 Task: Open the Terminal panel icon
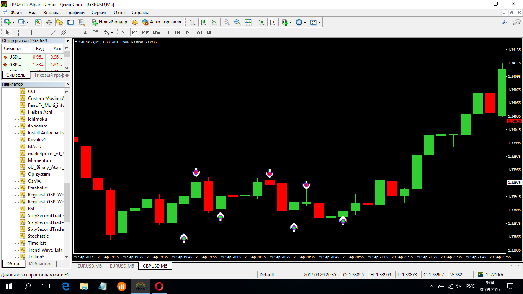tap(70, 22)
